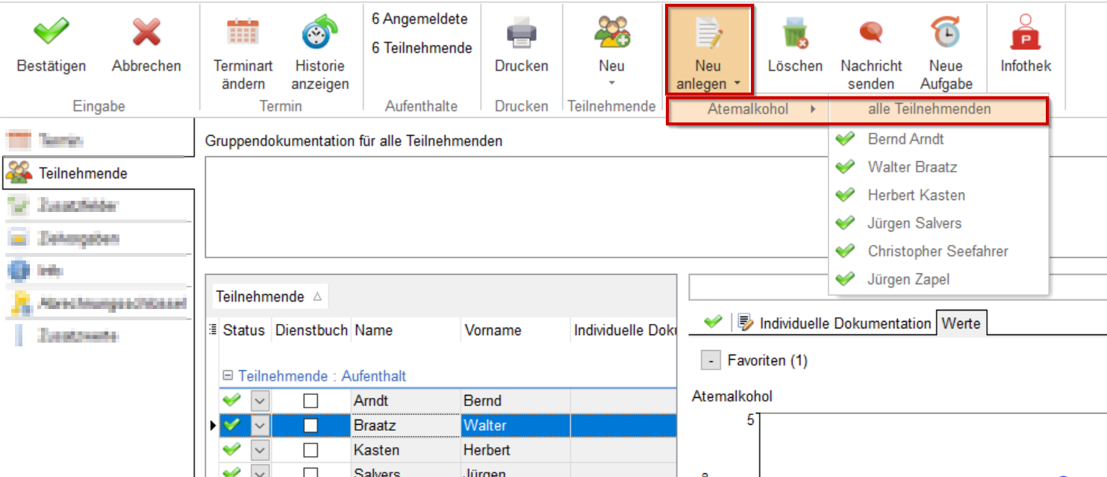Collapse the Favoriten section

click(x=710, y=361)
